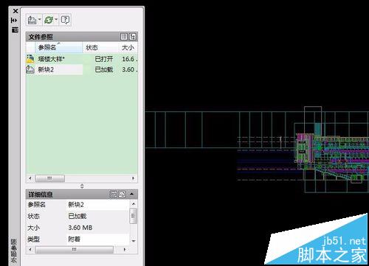Click the vertical 外部参照 palette title

14,251
